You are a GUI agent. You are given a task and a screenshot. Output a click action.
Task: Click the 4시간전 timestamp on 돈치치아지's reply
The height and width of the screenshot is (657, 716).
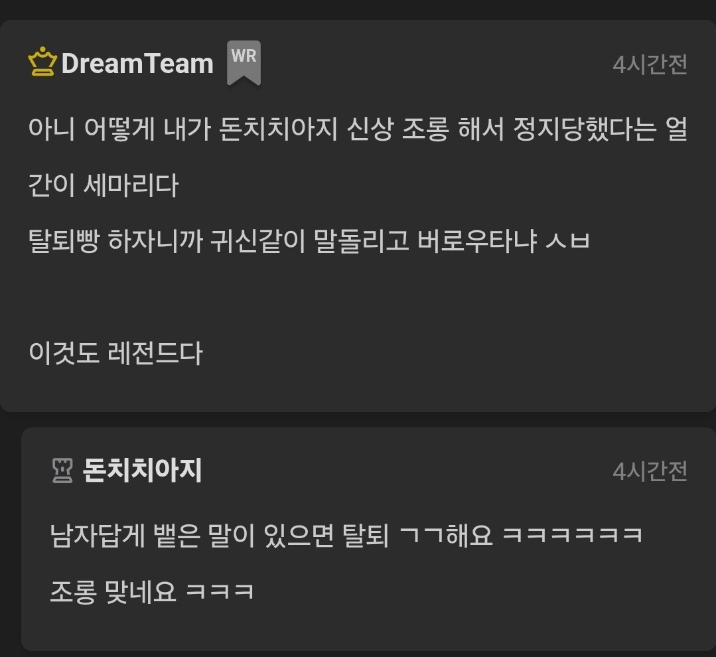click(650, 471)
